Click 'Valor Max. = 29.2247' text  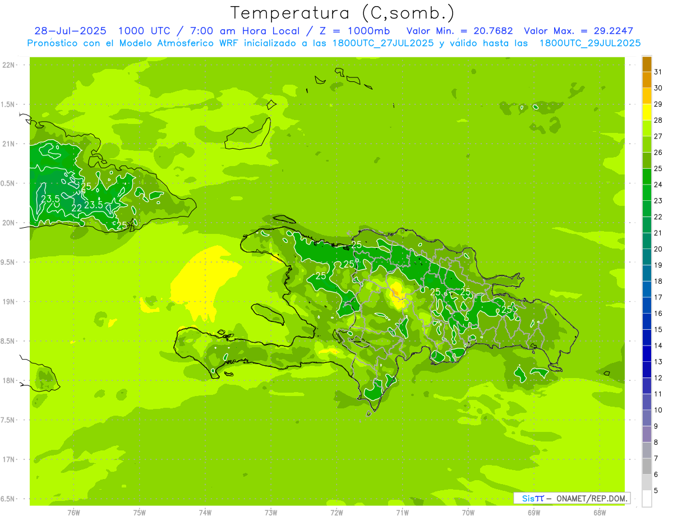578,31
